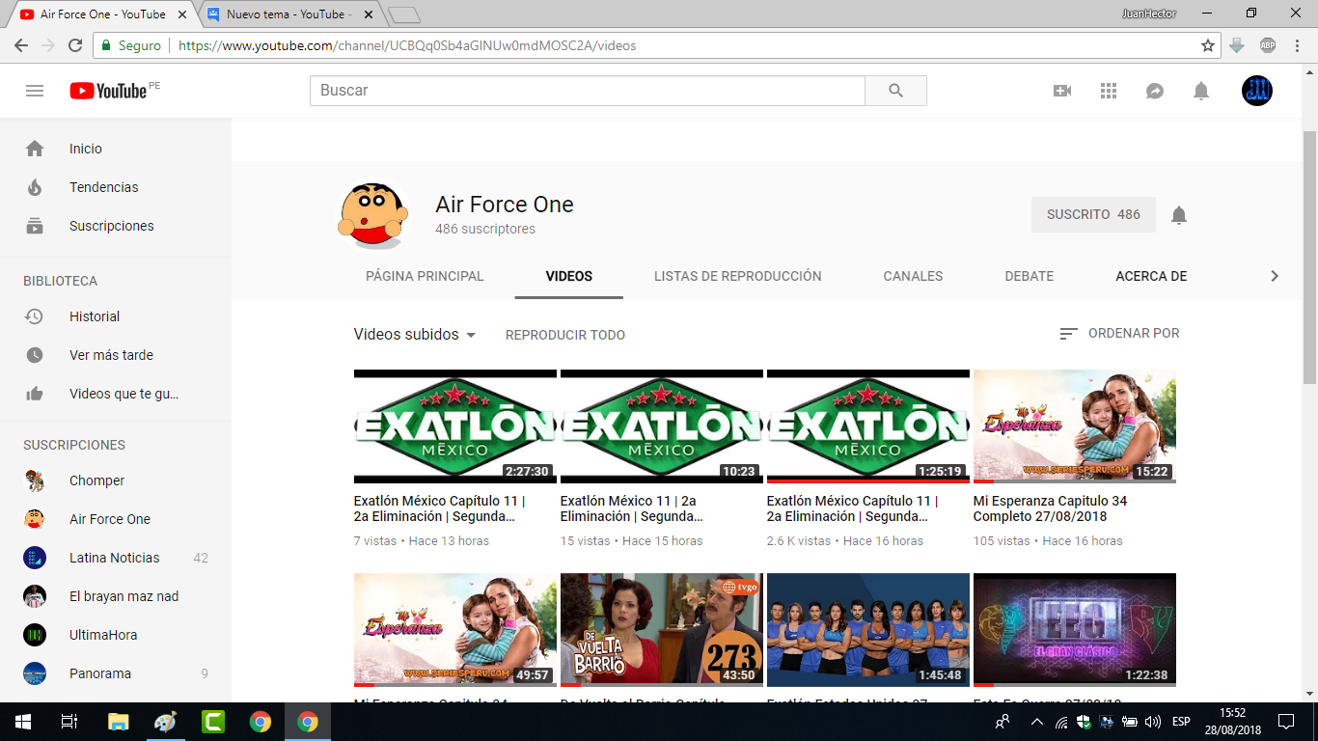Open the YouTube apps grid icon
1318x741 pixels.
point(1109,91)
